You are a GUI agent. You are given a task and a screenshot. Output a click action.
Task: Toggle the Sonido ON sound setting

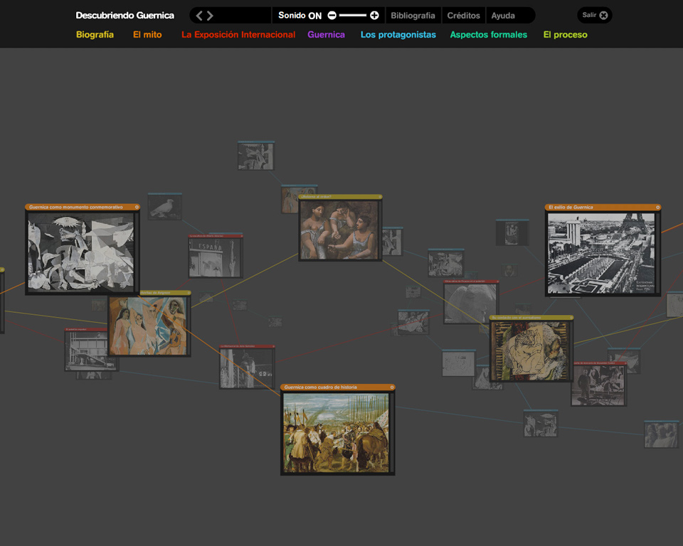[x=300, y=16]
